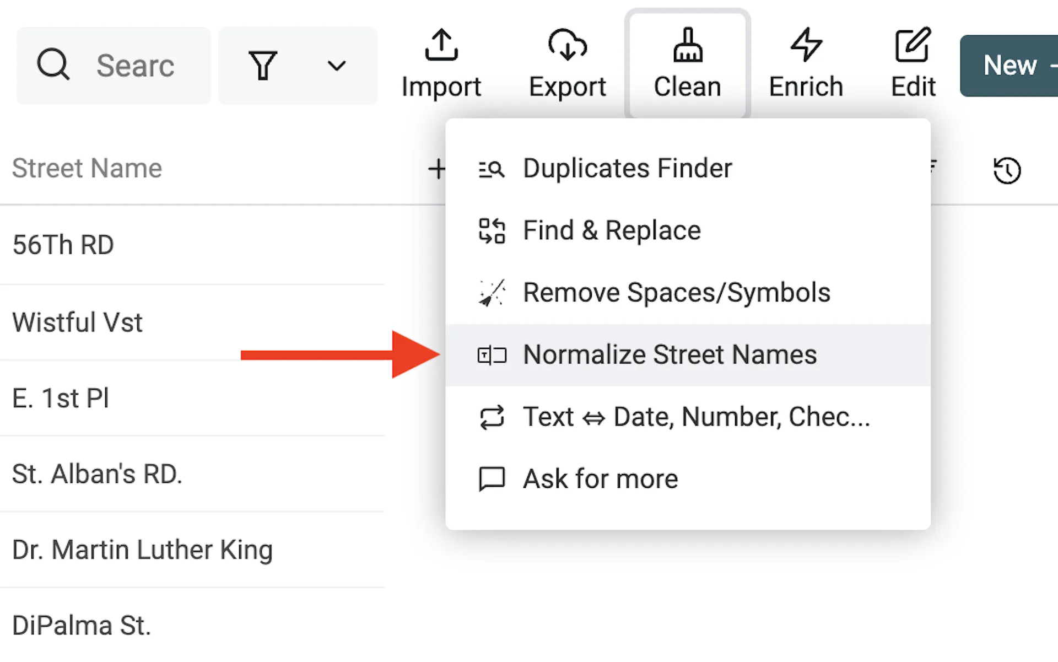Open the filter funnel icon
This screenshot has height=662, width=1058.
click(x=263, y=66)
